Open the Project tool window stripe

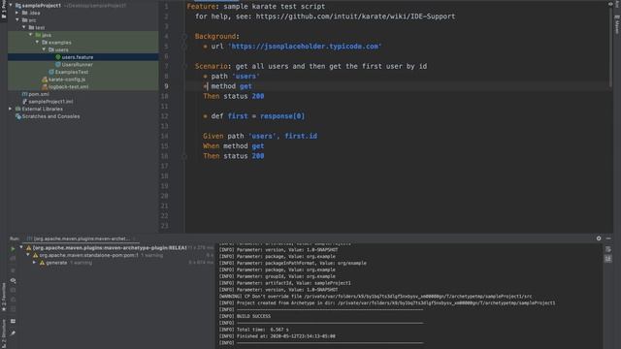click(x=4, y=11)
